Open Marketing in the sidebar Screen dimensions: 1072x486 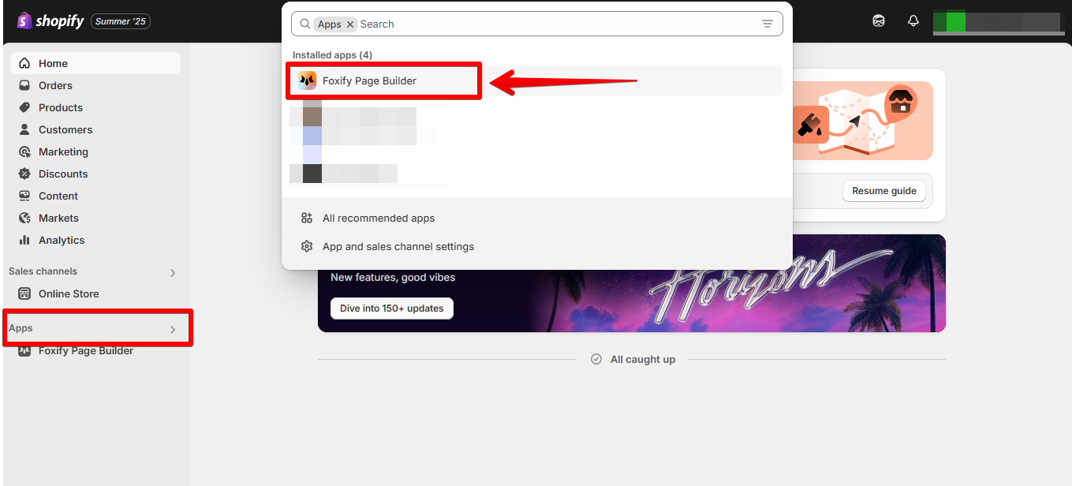pyautogui.click(x=95, y=151)
